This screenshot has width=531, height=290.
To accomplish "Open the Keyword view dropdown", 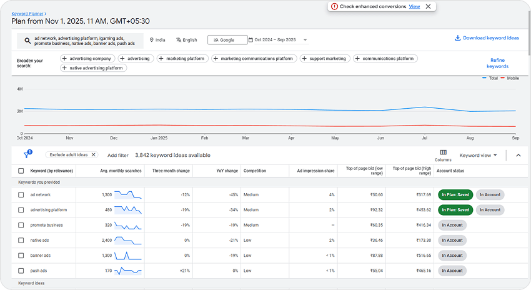I will click(478, 155).
